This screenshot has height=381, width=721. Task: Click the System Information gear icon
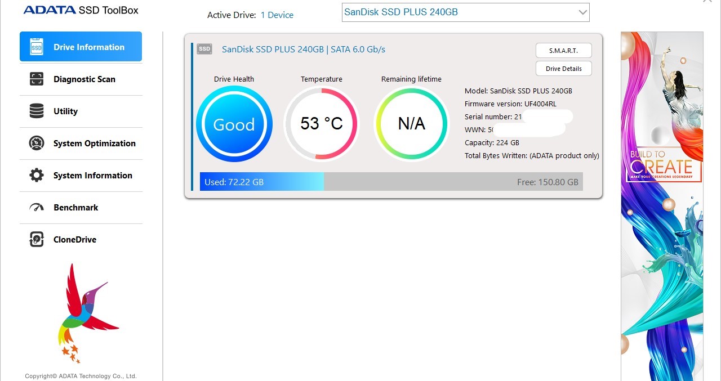pos(37,176)
